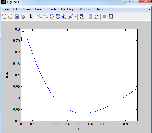Screen dimensions: 152x133
Task: Insert a colorbar using the toolbar icon
Action: pyautogui.click(x=90, y=16)
